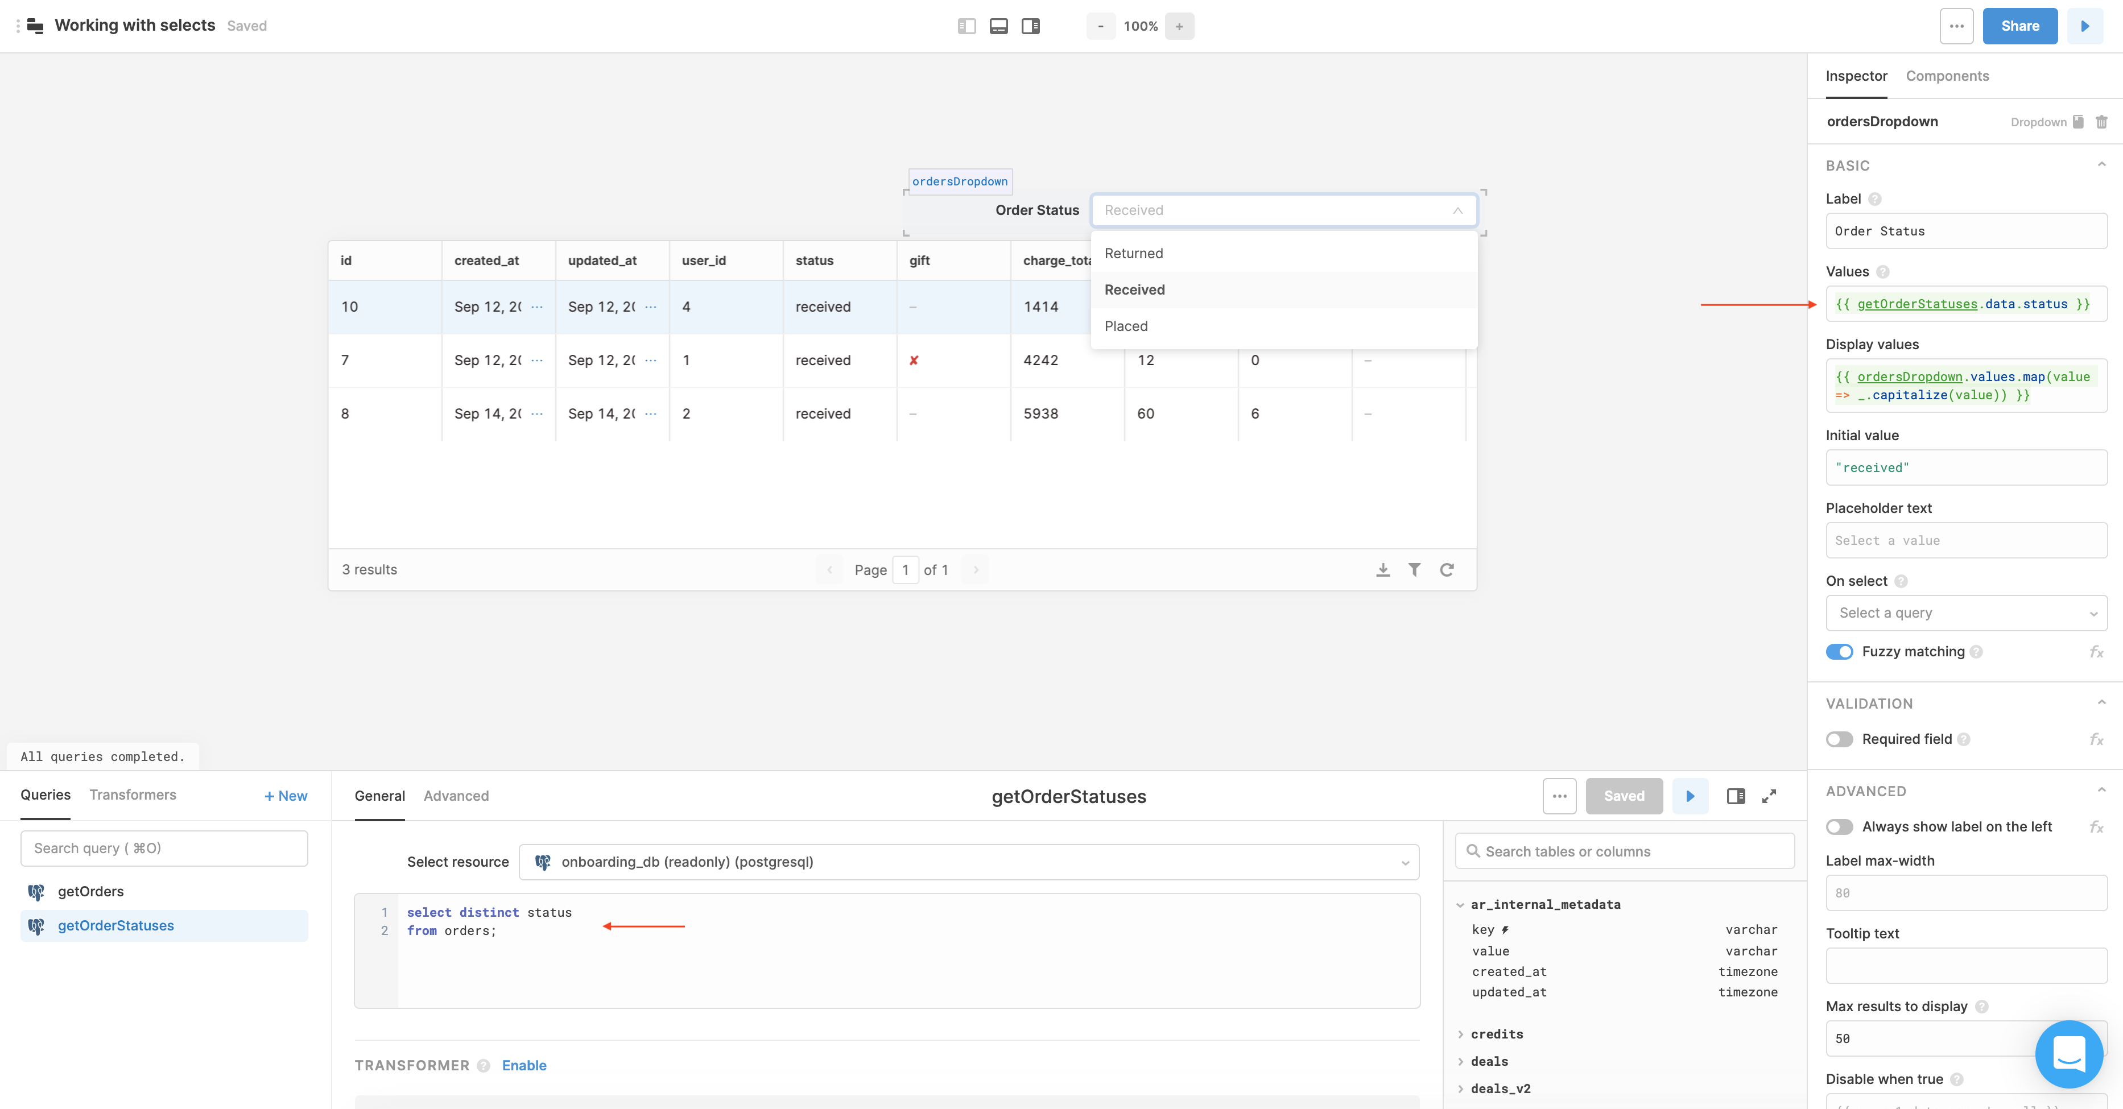Open the Advanced tab of the query
Image resolution: width=2123 pixels, height=1109 pixels.
pyautogui.click(x=456, y=796)
